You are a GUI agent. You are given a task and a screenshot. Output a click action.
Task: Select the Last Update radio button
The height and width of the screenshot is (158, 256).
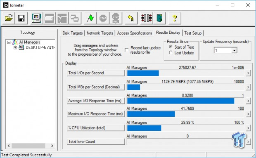tap(171, 53)
